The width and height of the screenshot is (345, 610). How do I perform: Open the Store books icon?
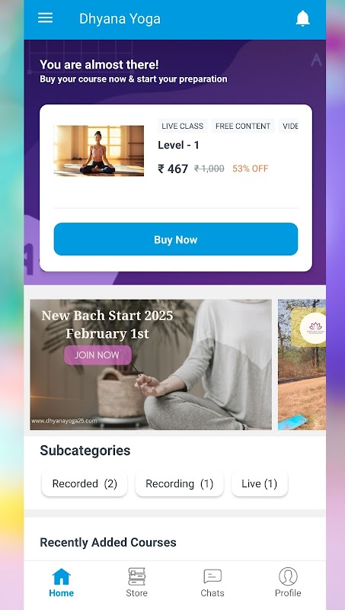137,576
